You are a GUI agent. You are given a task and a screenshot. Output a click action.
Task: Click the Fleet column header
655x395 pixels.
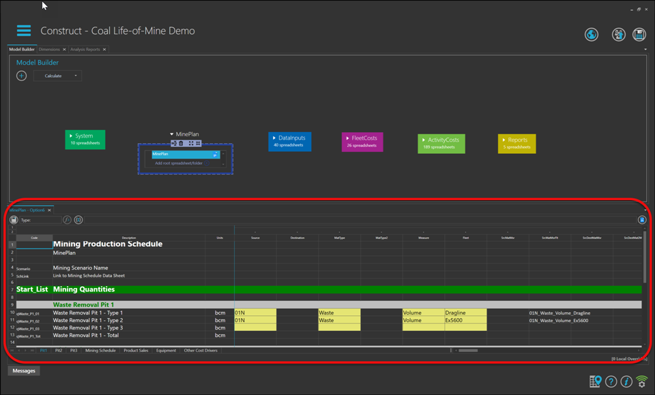click(465, 238)
